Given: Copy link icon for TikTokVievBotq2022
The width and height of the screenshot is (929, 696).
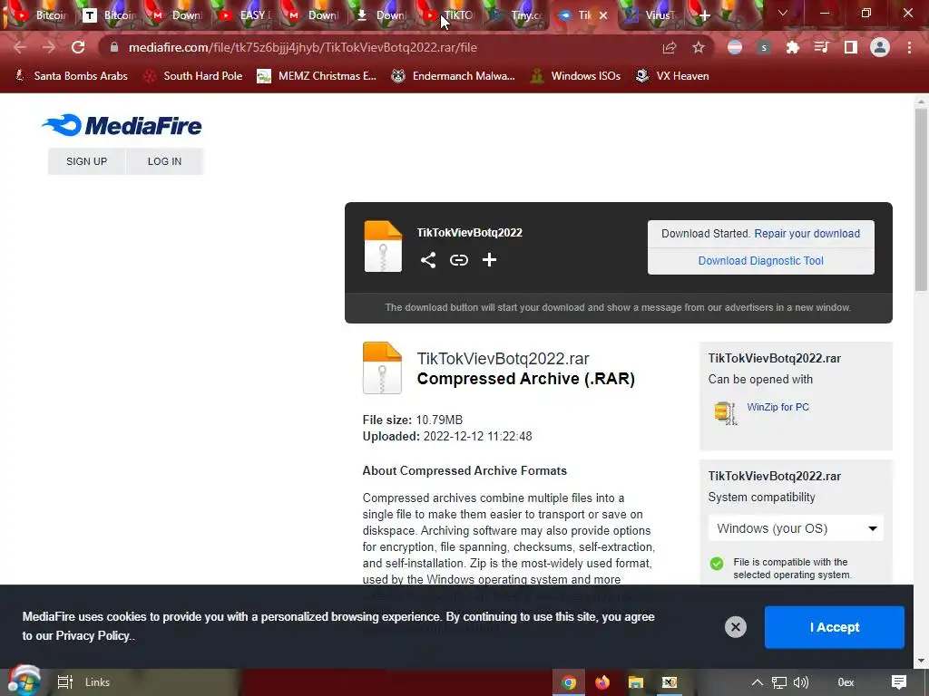Looking at the screenshot, I should click(458, 260).
